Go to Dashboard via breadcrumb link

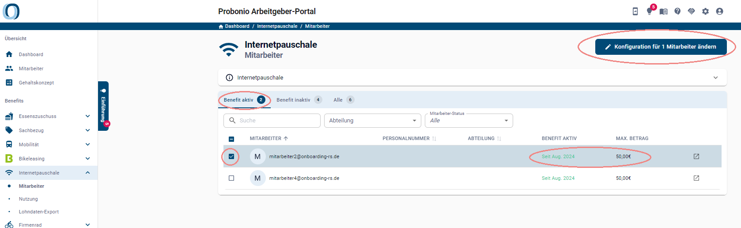click(x=237, y=27)
